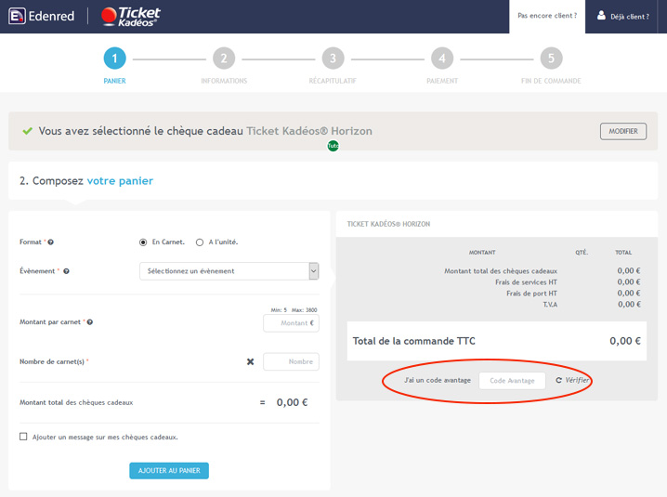This screenshot has height=497, width=667.
Task: Click into the Nombre input field
Action: click(291, 361)
